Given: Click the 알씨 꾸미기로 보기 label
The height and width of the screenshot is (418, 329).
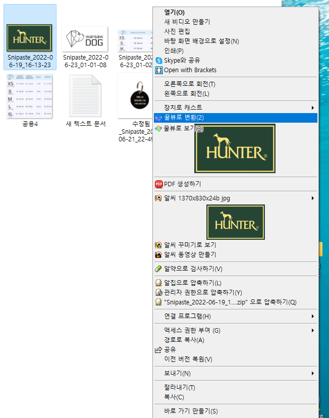Looking at the screenshot, I should [190, 245].
